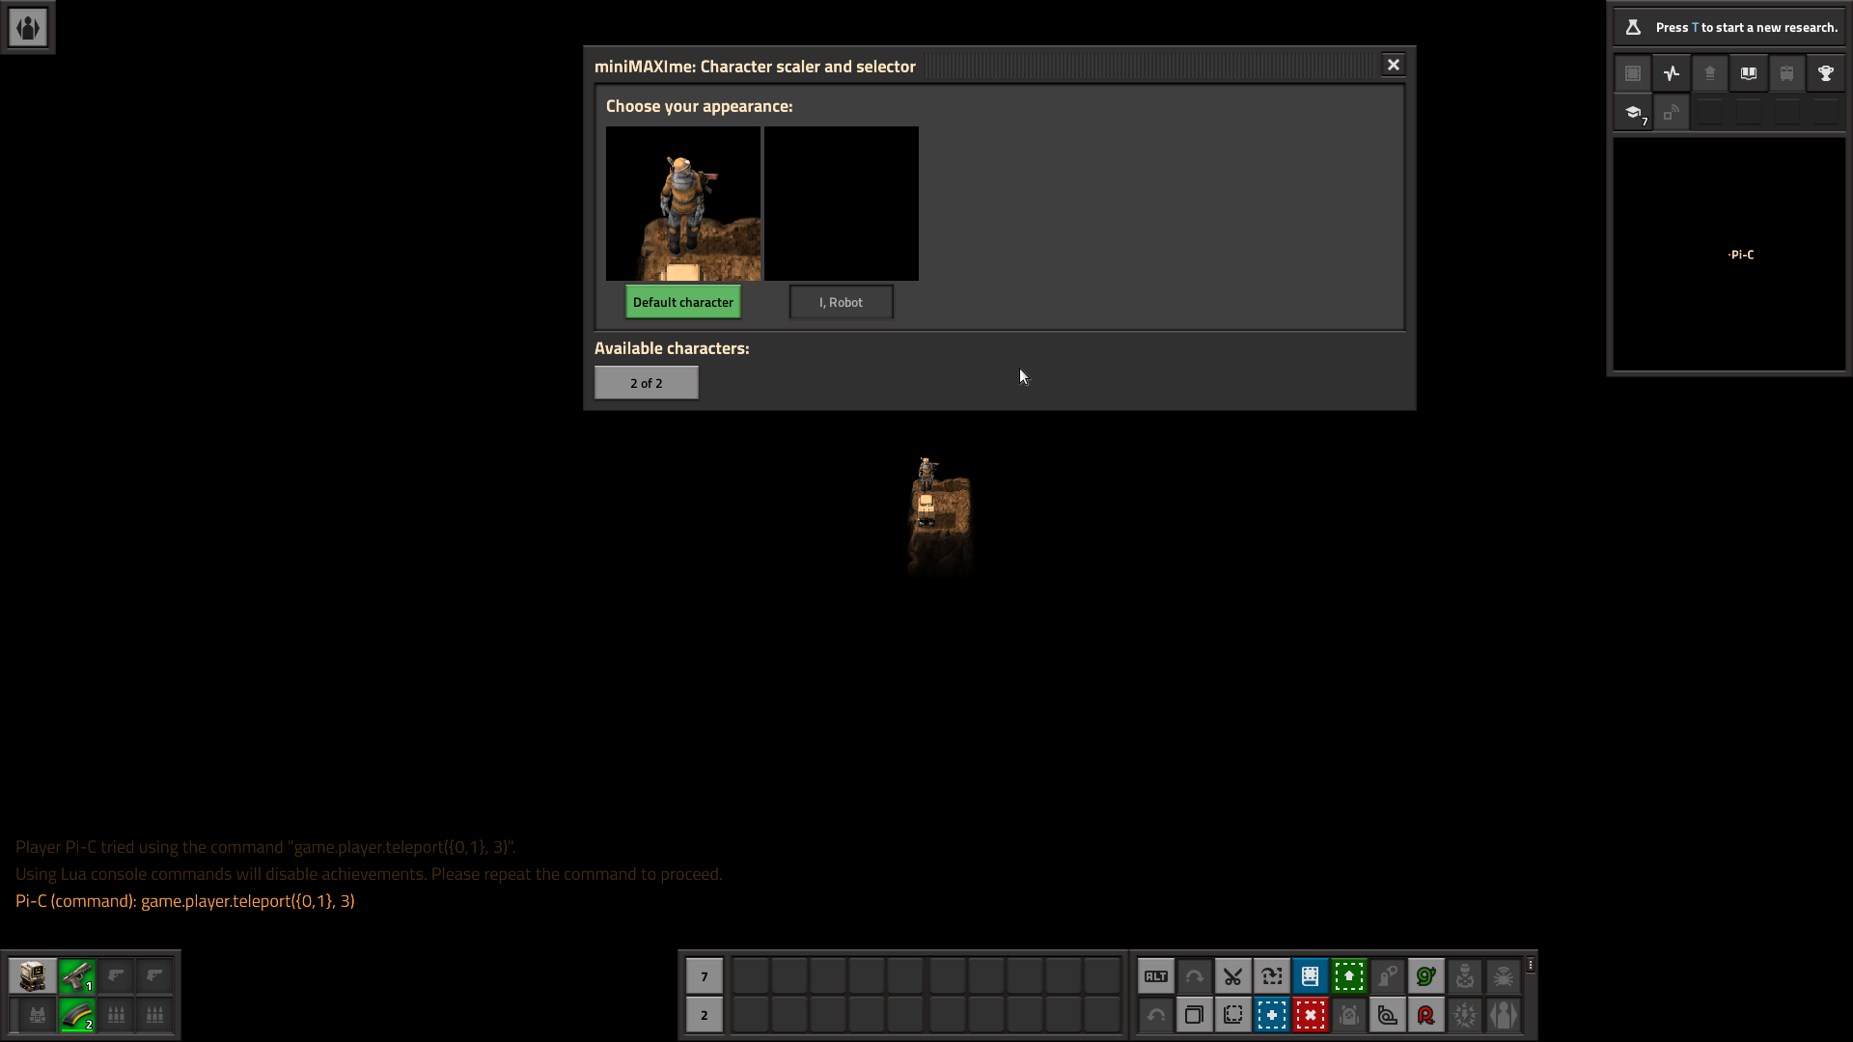
Task: Click the technology research shortcut icon
Action: pos(1633,111)
